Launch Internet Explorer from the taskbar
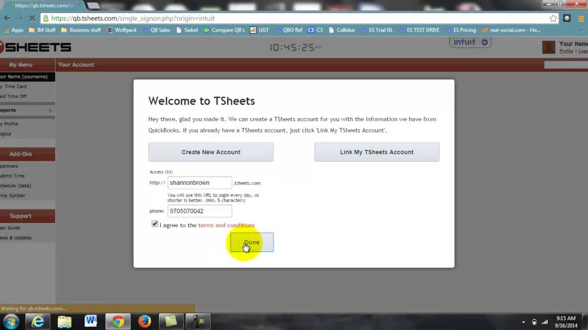 tap(38, 322)
